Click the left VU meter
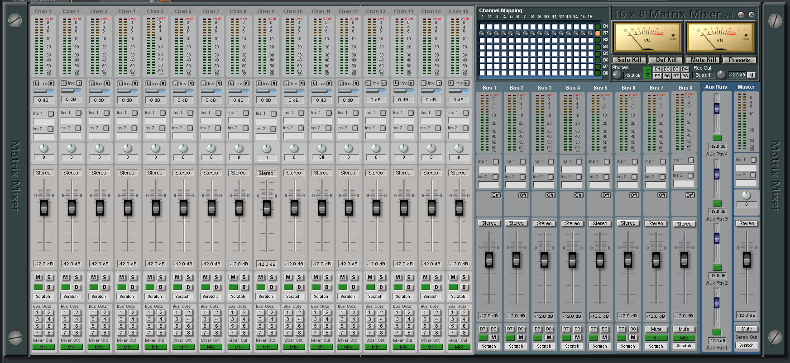790x363 pixels. point(646,38)
